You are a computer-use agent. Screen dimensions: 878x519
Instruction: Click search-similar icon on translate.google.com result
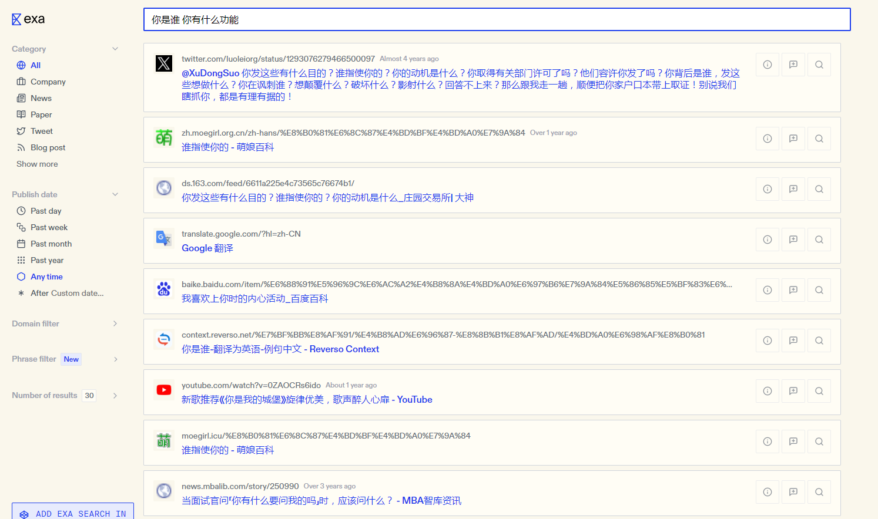819,240
